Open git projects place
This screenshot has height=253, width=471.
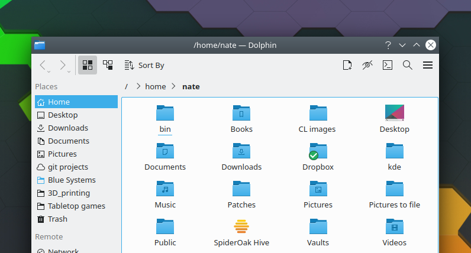click(x=76, y=167)
